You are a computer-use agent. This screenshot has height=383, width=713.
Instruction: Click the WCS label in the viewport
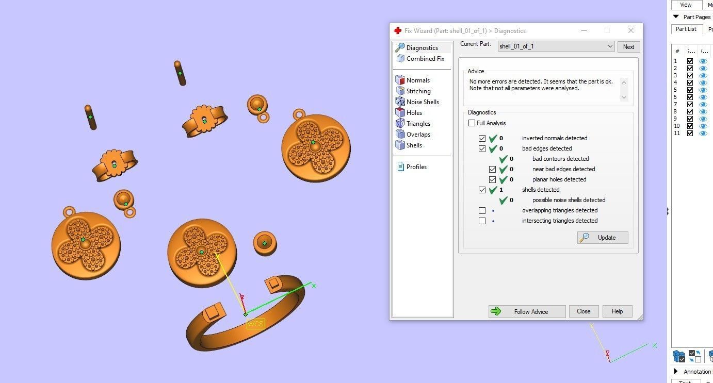[255, 324]
